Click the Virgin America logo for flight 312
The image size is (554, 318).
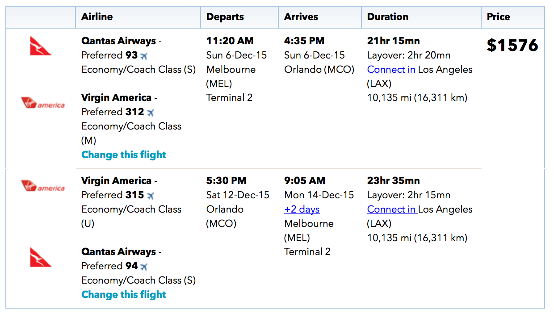pyautogui.click(x=43, y=104)
